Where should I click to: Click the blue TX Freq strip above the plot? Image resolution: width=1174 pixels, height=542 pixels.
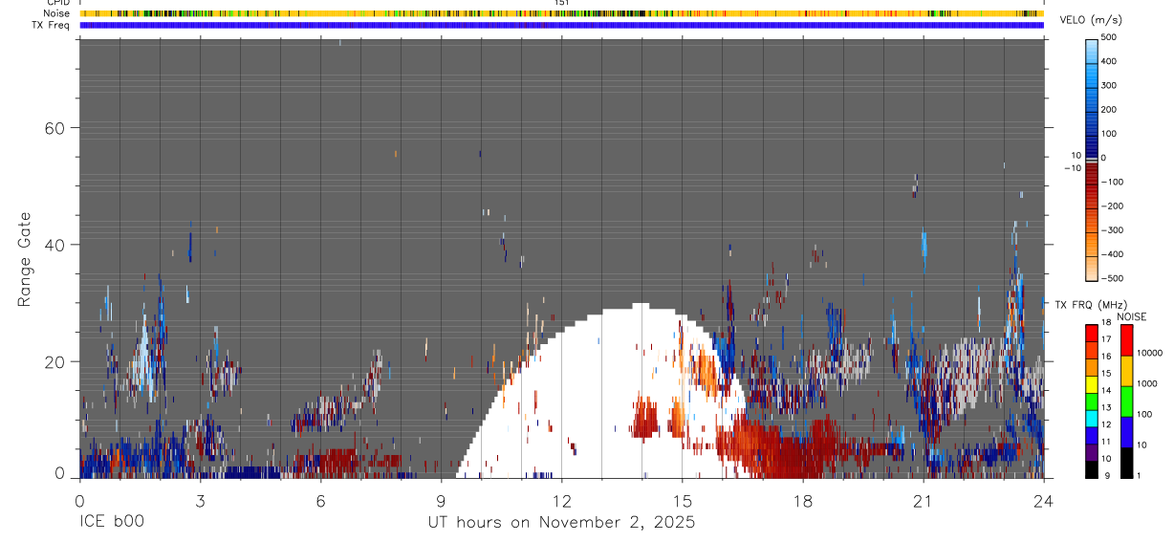tap(561, 25)
